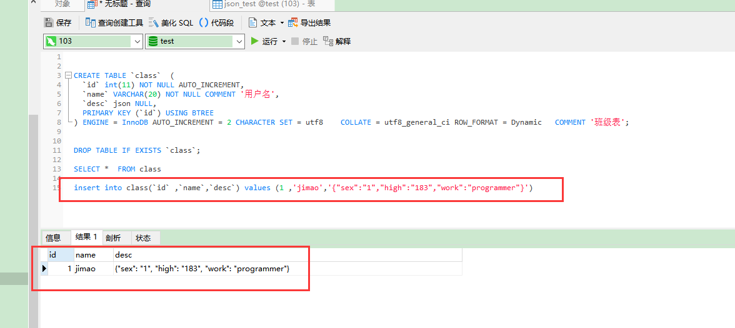Click line number 11 in gutter
735x328 pixels.
tap(57, 150)
